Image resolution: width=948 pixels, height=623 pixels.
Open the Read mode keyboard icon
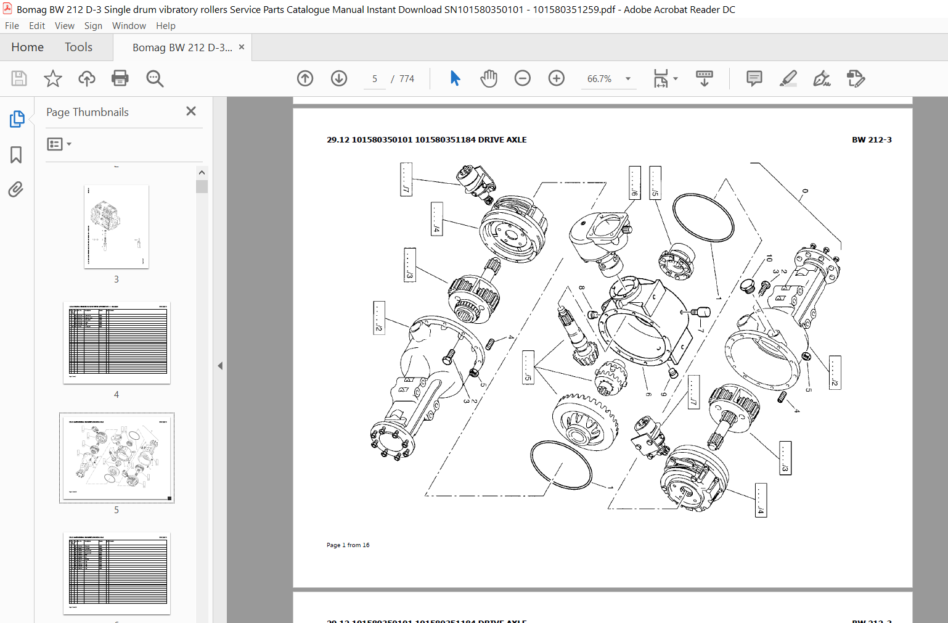[x=705, y=78]
